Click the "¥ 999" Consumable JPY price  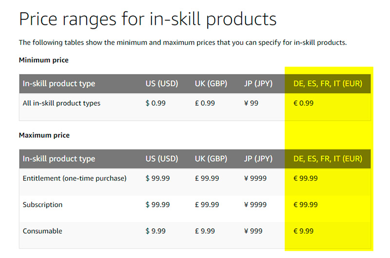point(253,231)
